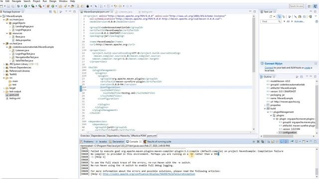The image size is (319, 179).
Task: Toggle Pin Console in Console toolbar
Action: (x=292, y=141)
